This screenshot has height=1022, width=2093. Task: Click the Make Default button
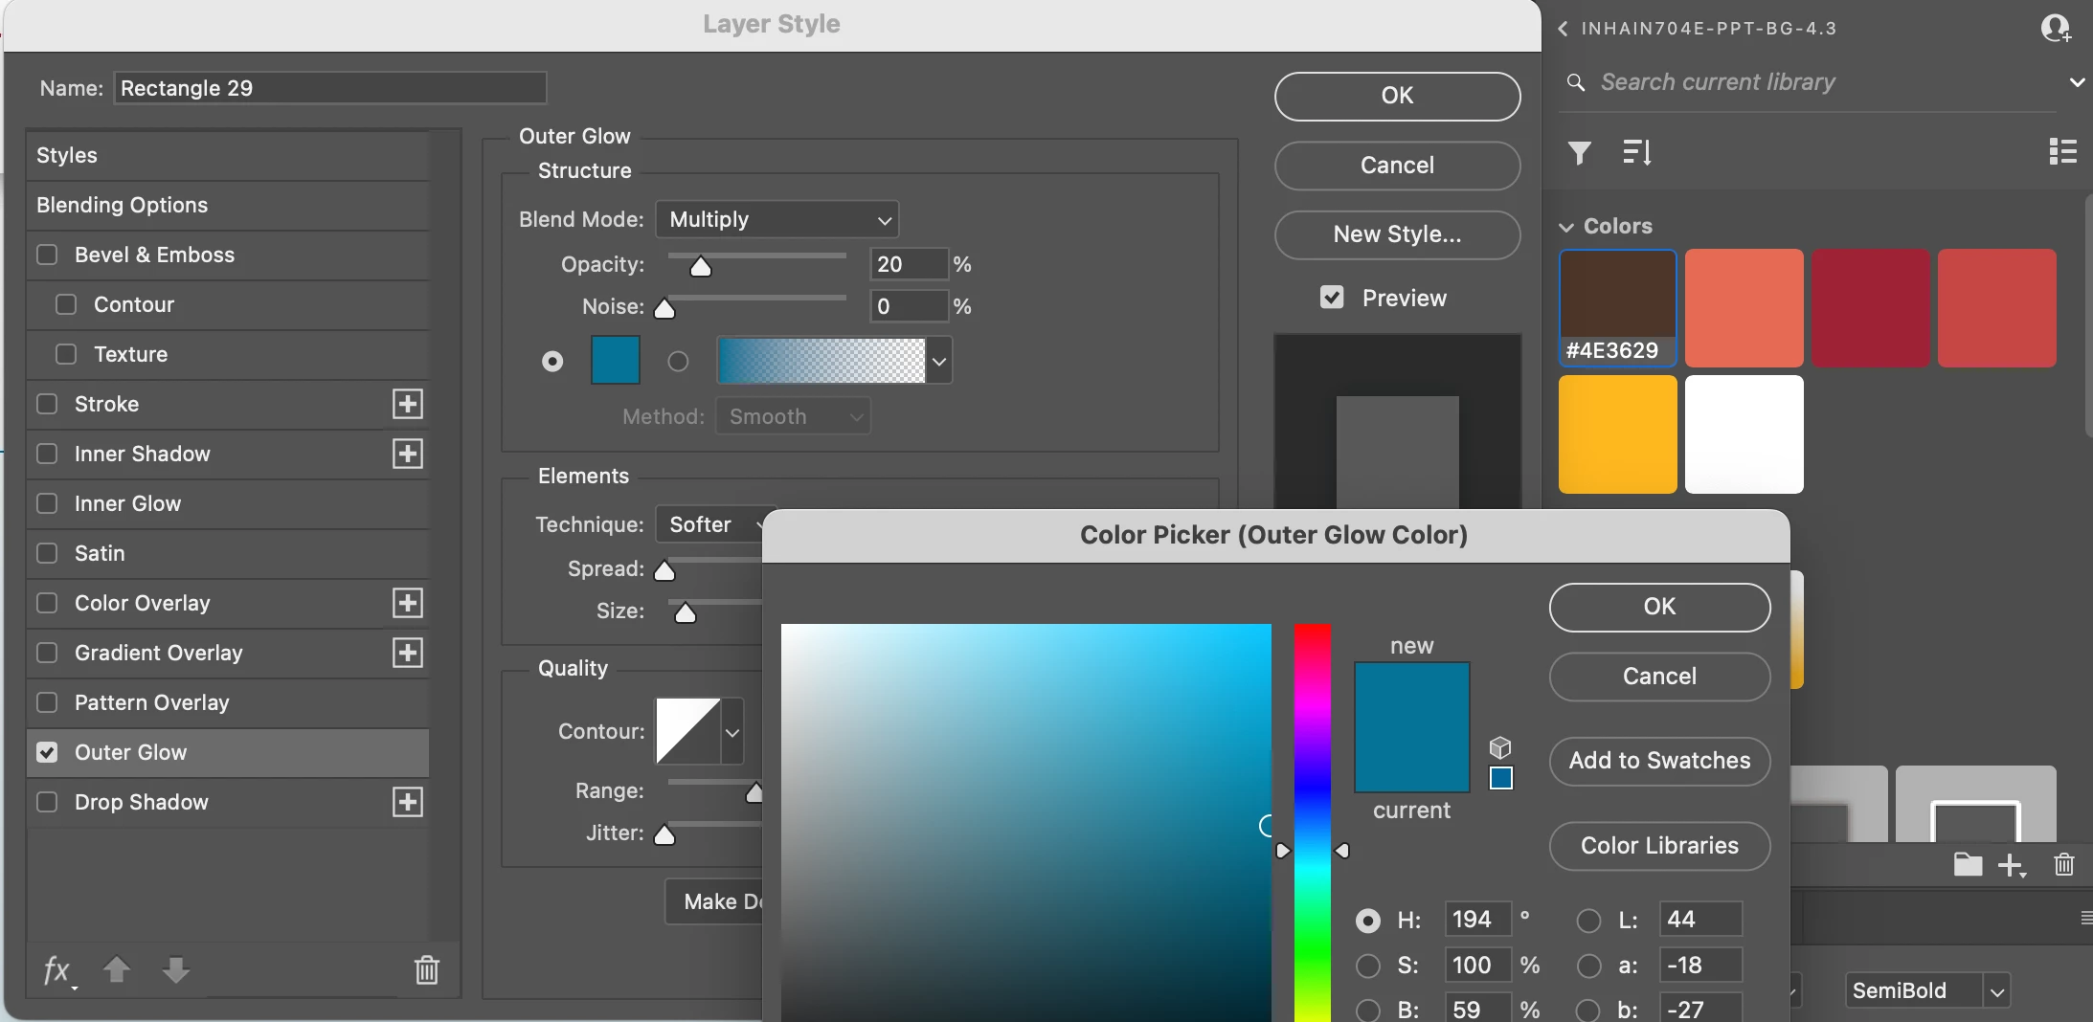[x=714, y=901]
